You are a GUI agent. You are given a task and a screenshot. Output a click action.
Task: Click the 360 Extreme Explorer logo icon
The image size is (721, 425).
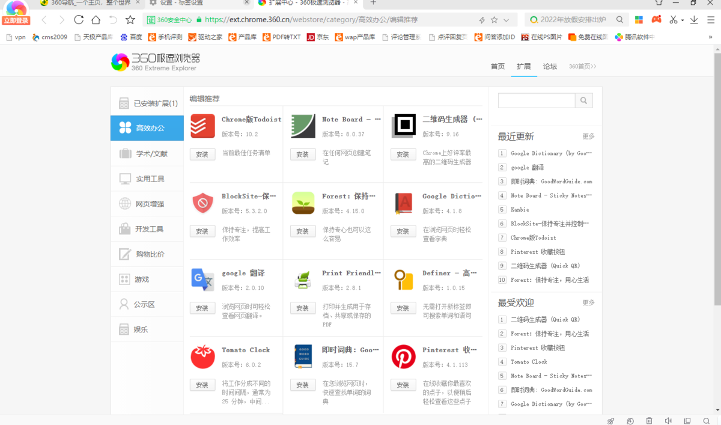(120, 62)
